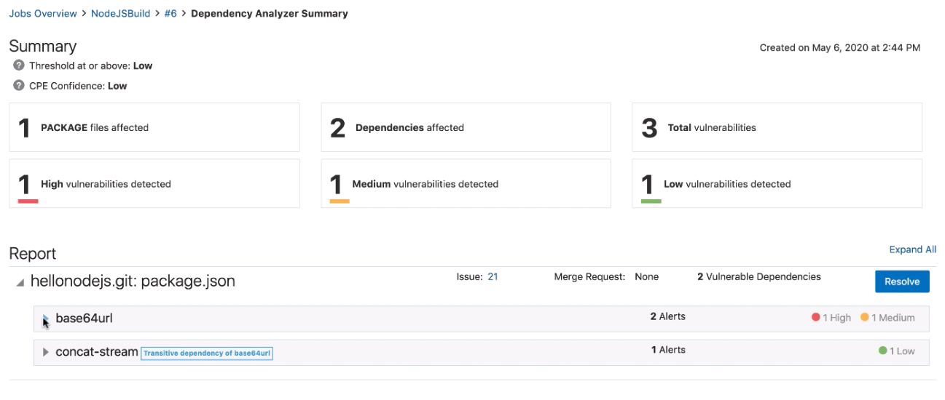Open build #6 breadcrumb link
Screen dimensions: 945x400
(171, 14)
